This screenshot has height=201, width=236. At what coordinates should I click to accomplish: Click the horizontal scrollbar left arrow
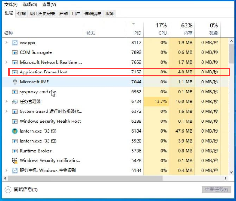coord(5,178)
